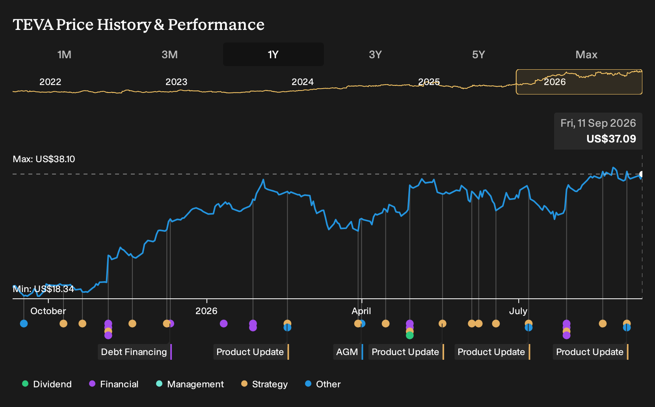Open the AGM event label
This screenshot has width=655, height=407.
click(348, 352)
